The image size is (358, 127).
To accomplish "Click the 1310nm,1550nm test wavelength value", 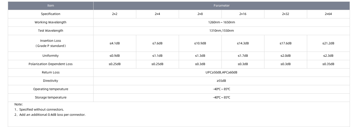I will (221, 31).
